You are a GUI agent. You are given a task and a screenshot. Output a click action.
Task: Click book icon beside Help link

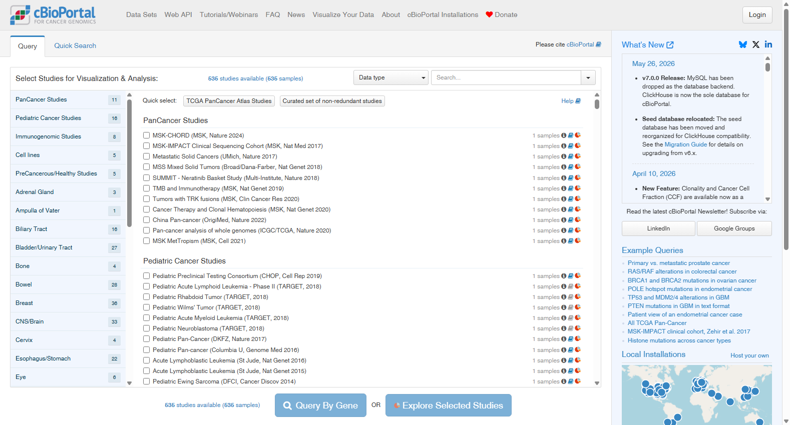[578, 101]
